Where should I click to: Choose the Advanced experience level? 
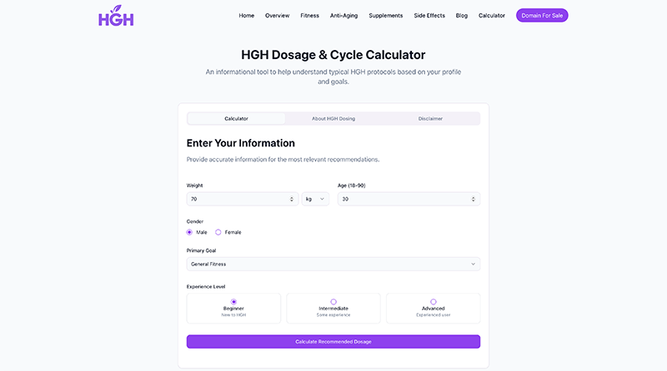click(433, 308)
